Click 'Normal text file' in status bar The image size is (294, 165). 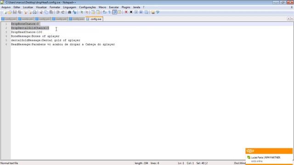[x=9, y=163]
